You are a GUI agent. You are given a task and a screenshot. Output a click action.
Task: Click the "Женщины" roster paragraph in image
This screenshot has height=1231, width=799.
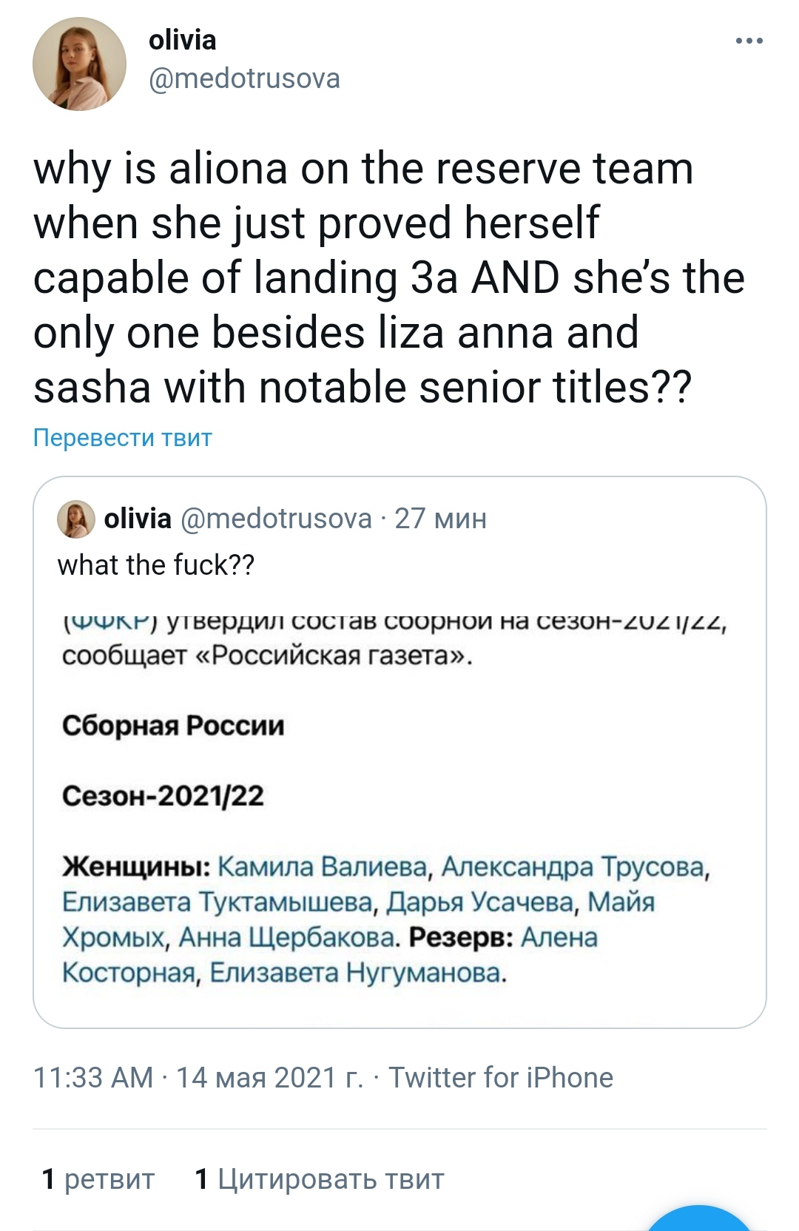coord(385,920)
